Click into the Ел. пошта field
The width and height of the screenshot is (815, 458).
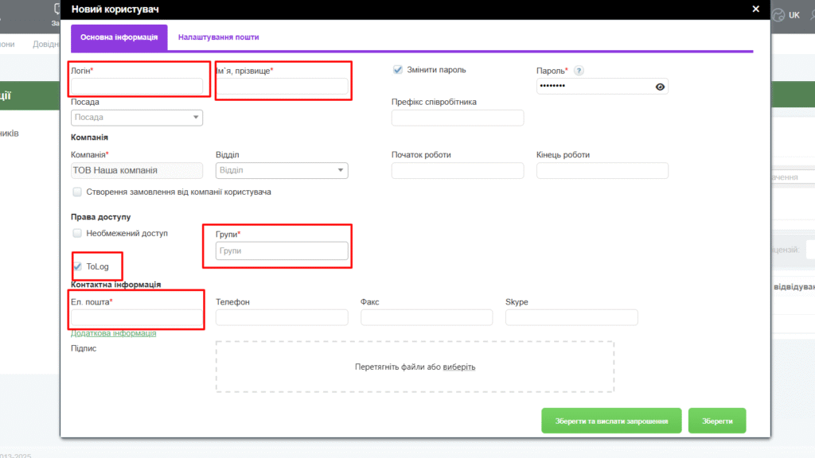point(136,317)
